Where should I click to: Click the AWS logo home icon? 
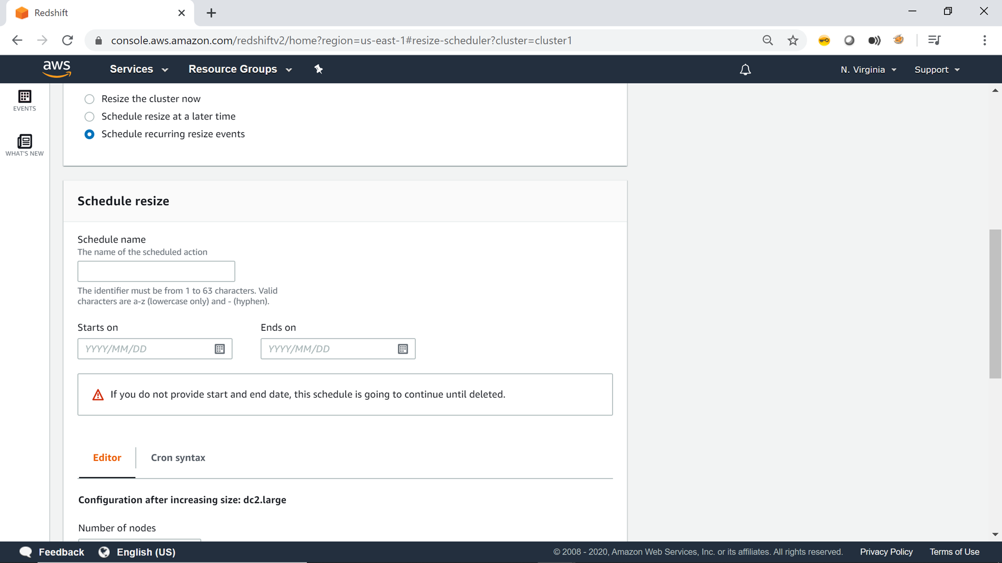(x=57, y=69)
